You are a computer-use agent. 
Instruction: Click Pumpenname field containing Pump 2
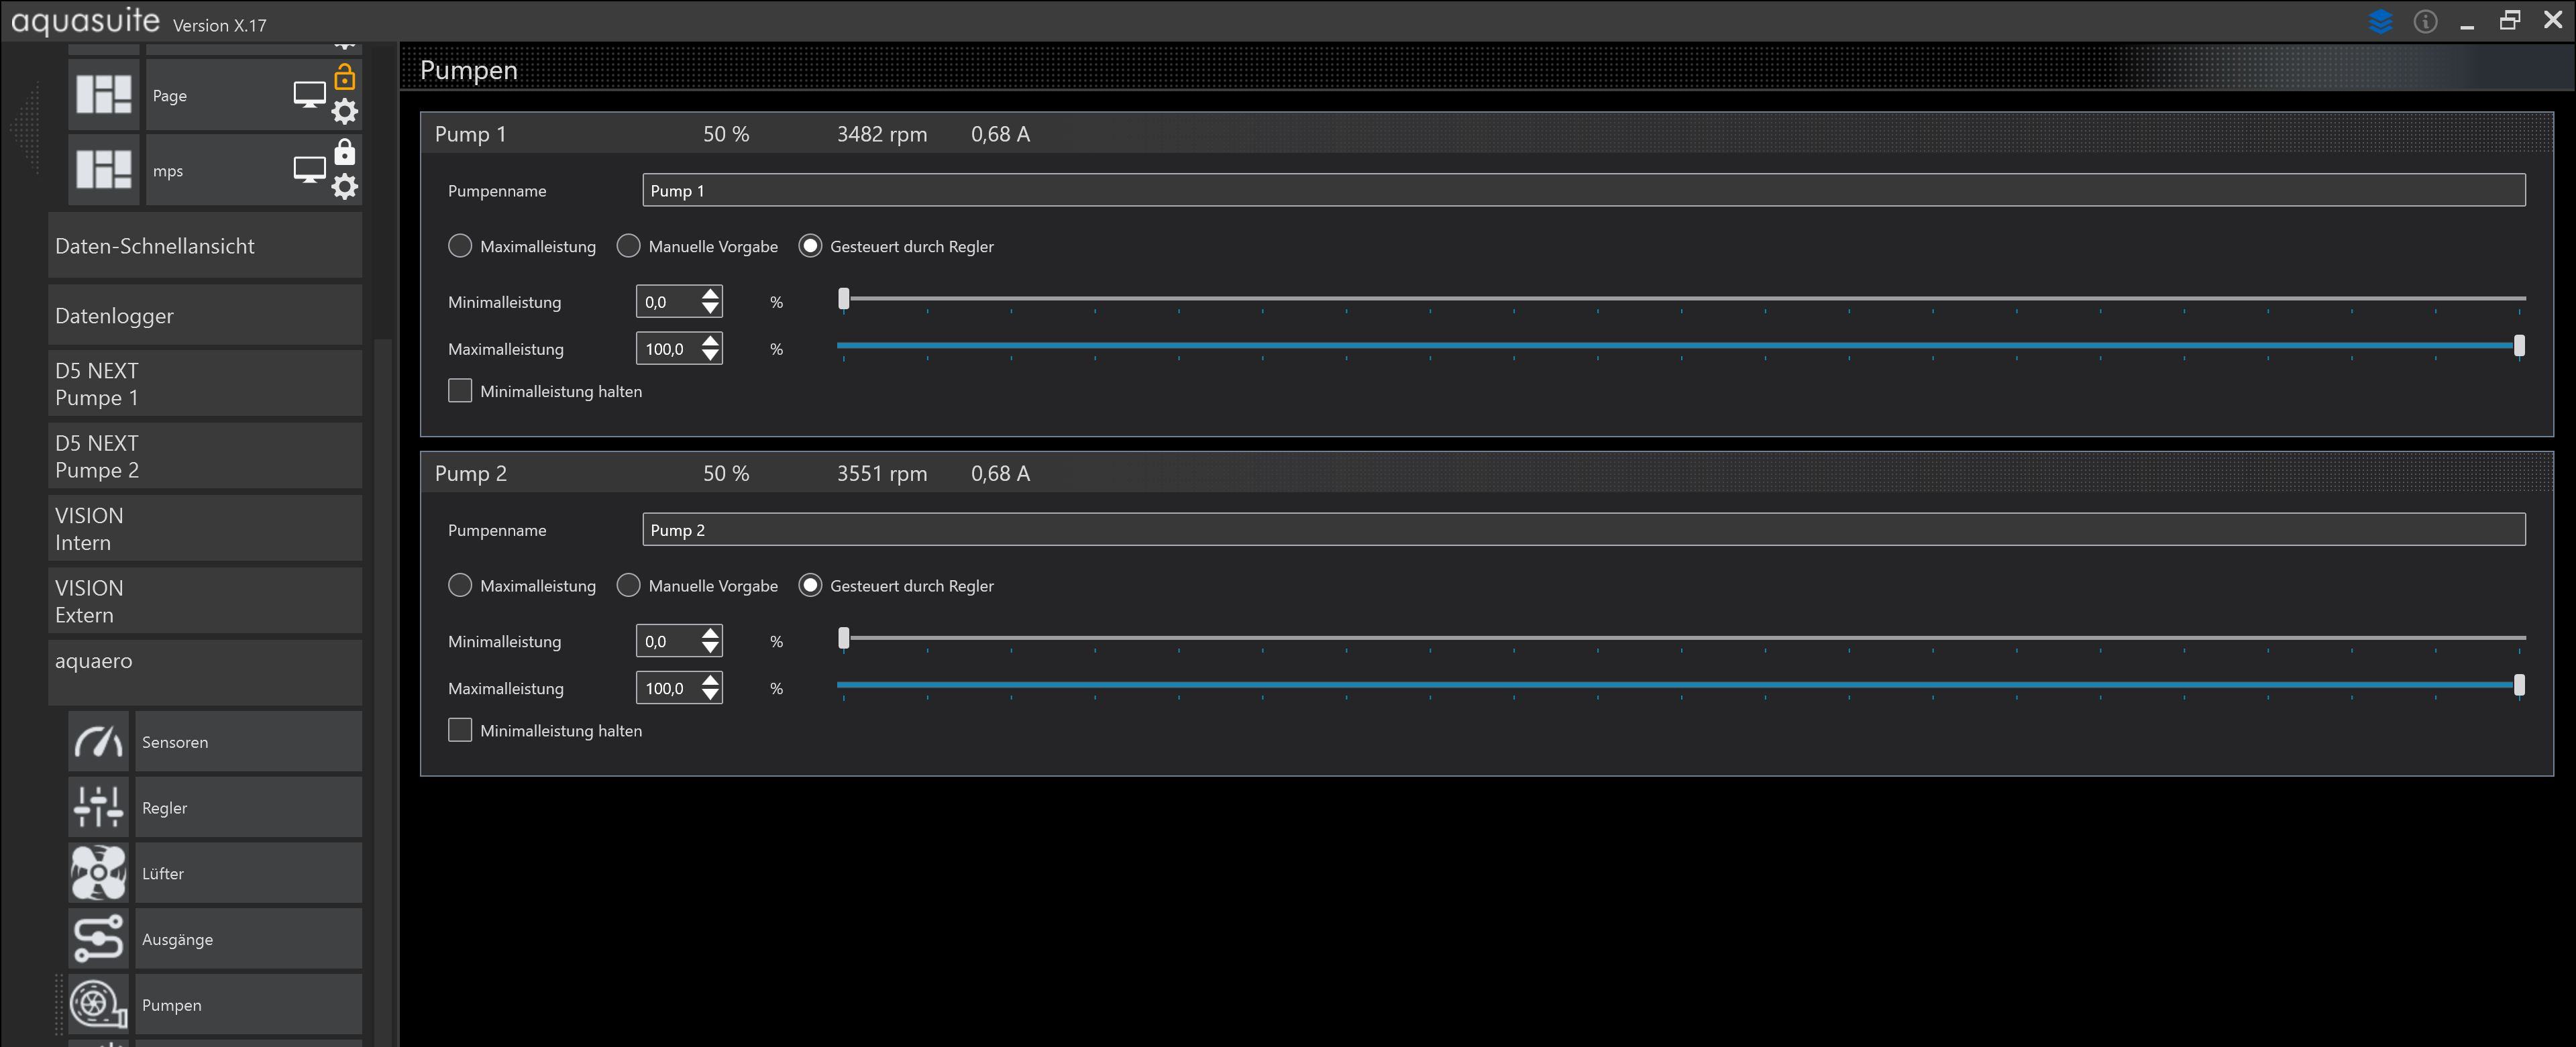point(1584,529)
